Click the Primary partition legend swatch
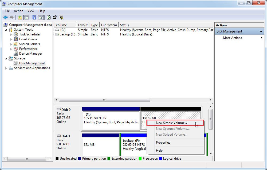The height and width of the screenshot is (170, 267). [80, 159]
